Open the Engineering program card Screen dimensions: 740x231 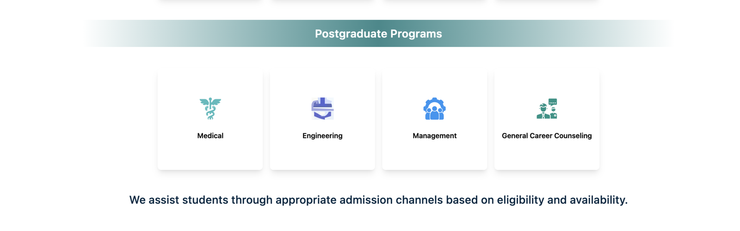tap(322, 120)
